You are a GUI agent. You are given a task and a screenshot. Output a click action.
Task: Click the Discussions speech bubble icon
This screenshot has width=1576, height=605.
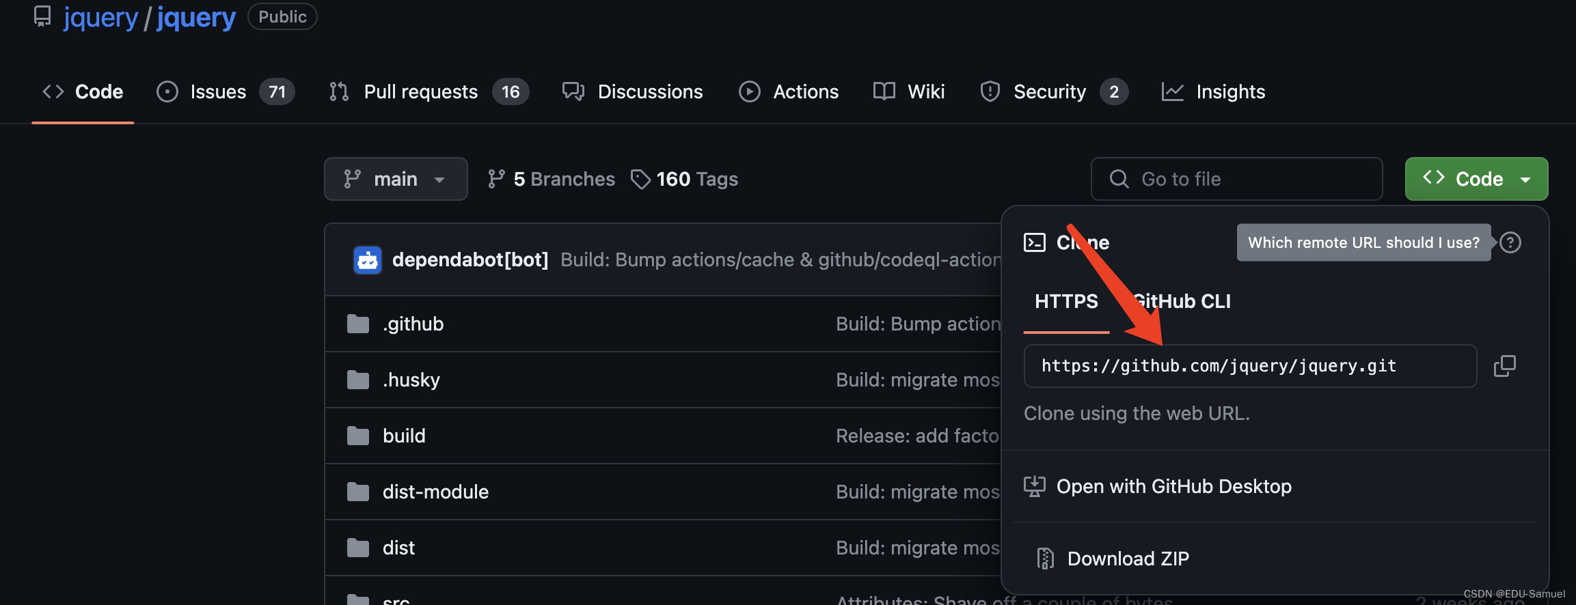(x=573, y=92)
